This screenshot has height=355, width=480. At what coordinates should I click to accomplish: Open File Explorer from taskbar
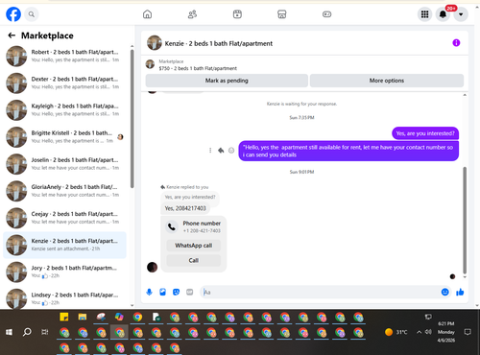[x=83, y=317]
